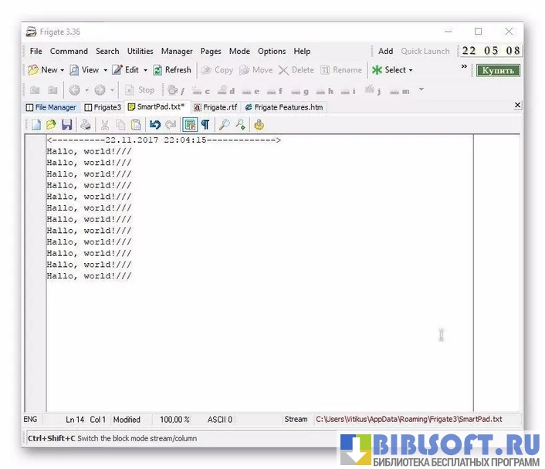Viewport: 545px width, 469px height.
Task: Save the file with the floppy disk icon
Action: [66, 124]
